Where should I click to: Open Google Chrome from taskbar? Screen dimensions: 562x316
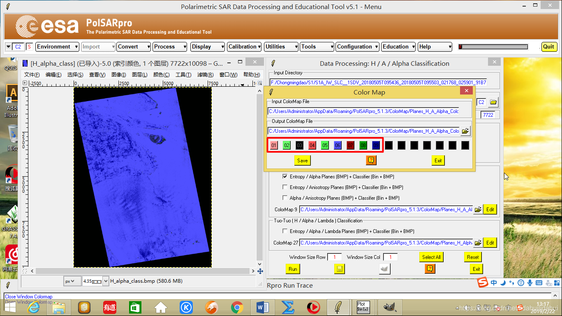pos(237,307)
